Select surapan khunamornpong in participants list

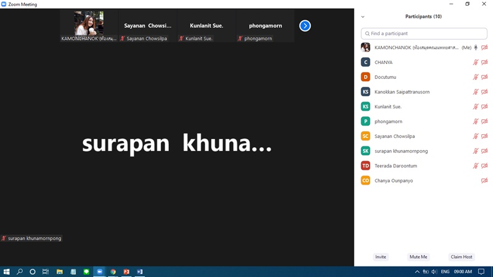pyautogui.click(x=401, y=151)
